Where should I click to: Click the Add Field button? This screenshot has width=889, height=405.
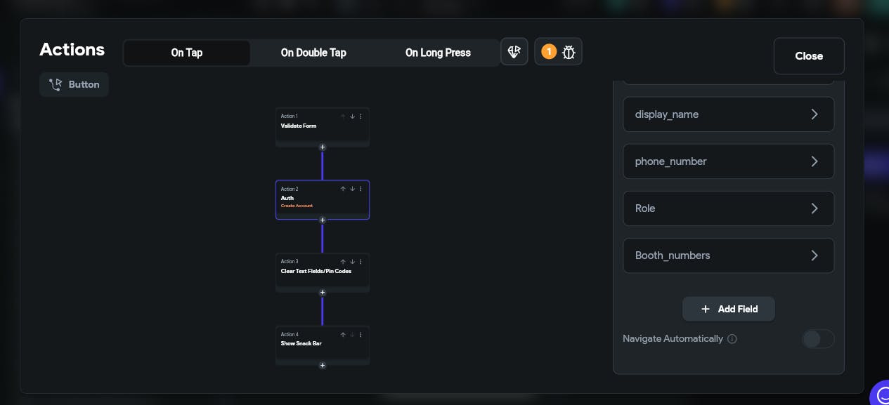(729, 309)
